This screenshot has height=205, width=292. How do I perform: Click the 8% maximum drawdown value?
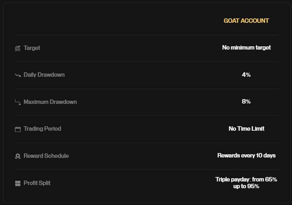(x=246, y=102)
